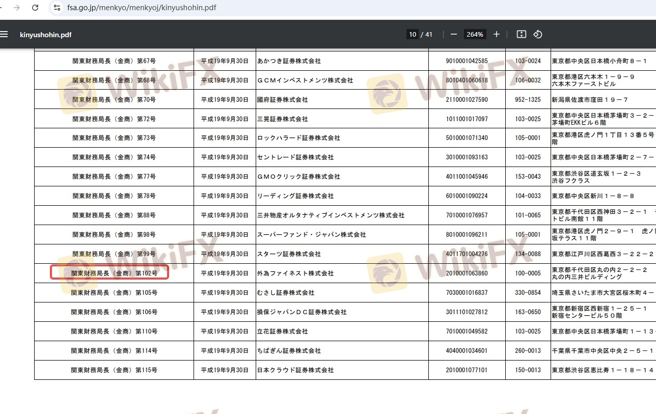
Task: Click the highlighted 第102号 registration cell
Action: (110, 273)
